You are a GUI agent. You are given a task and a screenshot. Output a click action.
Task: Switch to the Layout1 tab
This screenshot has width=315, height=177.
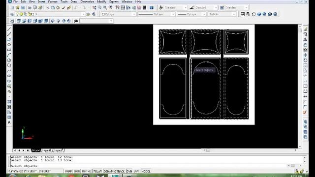click(47, 150)
